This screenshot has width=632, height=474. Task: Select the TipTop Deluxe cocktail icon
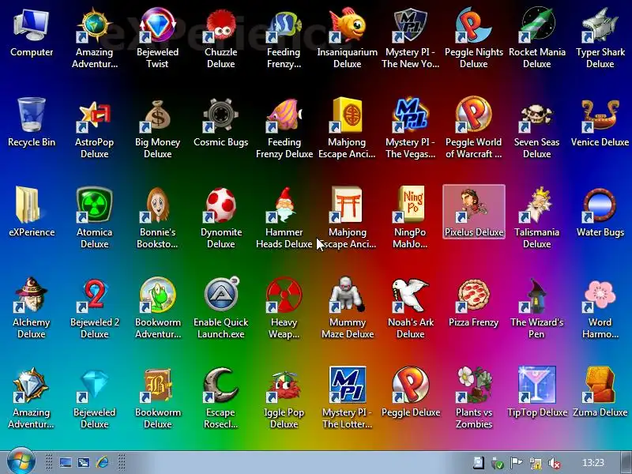pos(537,393)
